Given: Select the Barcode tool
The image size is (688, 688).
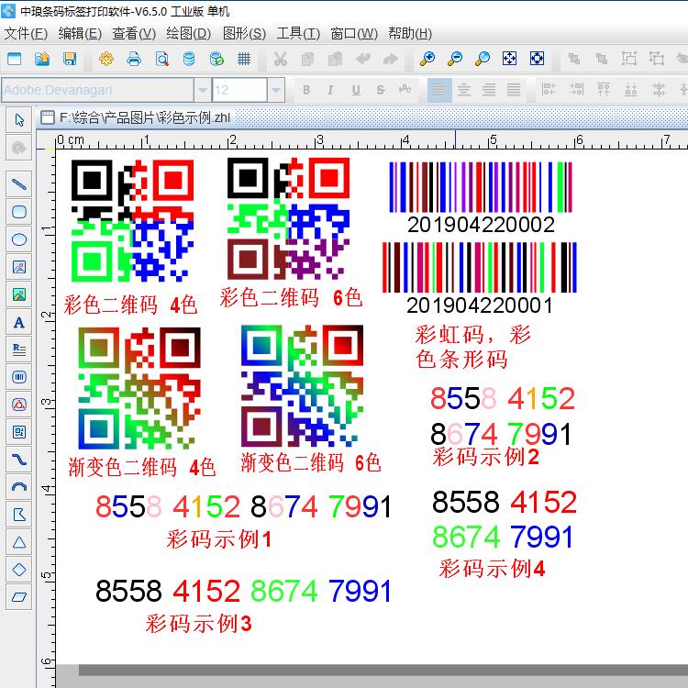Looking at the screenshot, I should tap(19, 377).
